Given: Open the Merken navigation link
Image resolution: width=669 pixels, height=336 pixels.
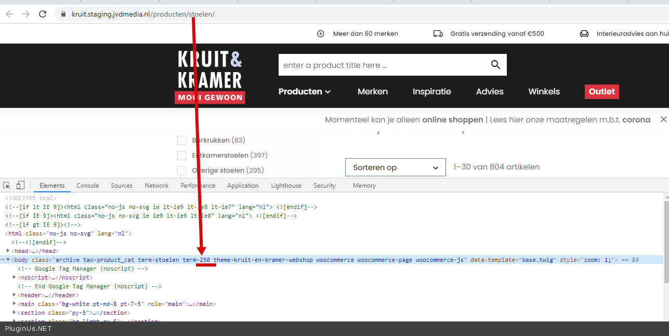Looking at the screenshot, I should [x=372, y=92].
